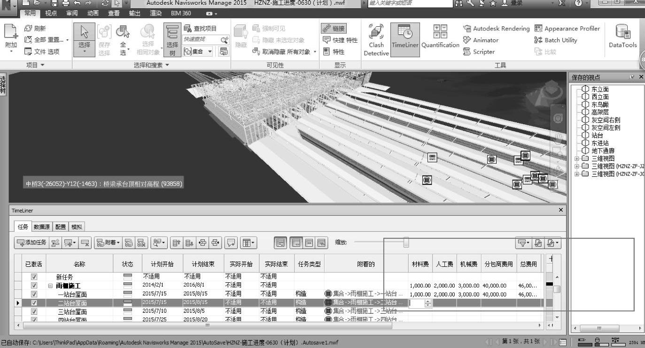Uncheck 已激活 box for 雨棚施工

(x=34, y=286)
